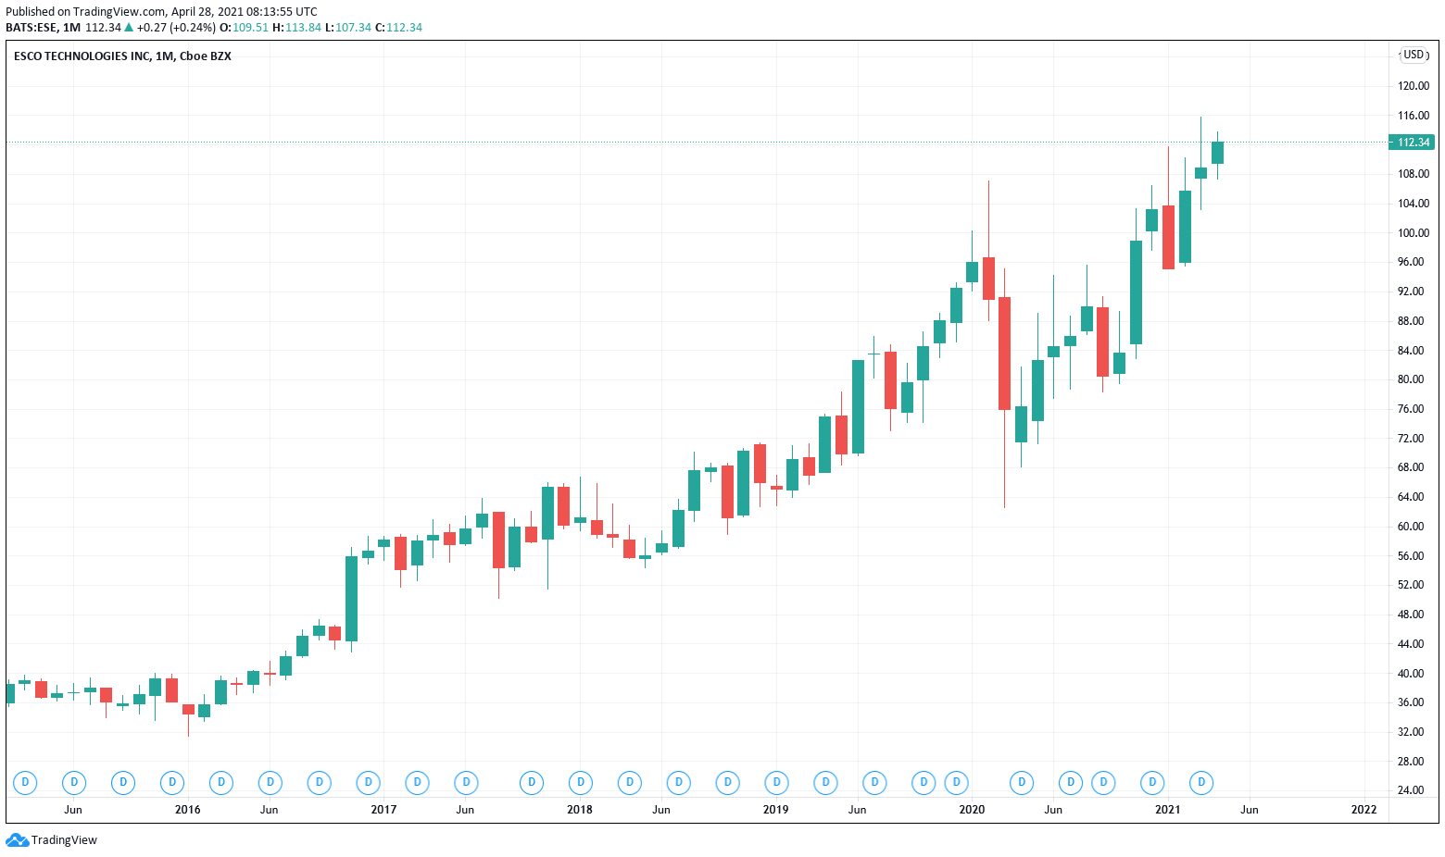Click the 60.00 price axis label
1445x857 pixels.
[1412, 527]
